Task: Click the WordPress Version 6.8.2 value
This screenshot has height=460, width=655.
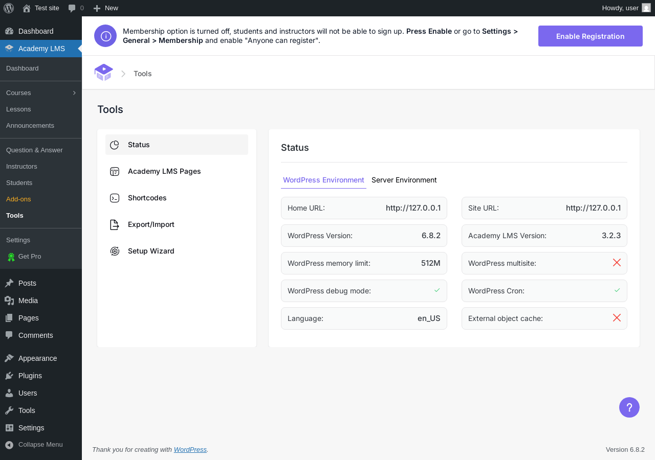Action: click(431, 236)
